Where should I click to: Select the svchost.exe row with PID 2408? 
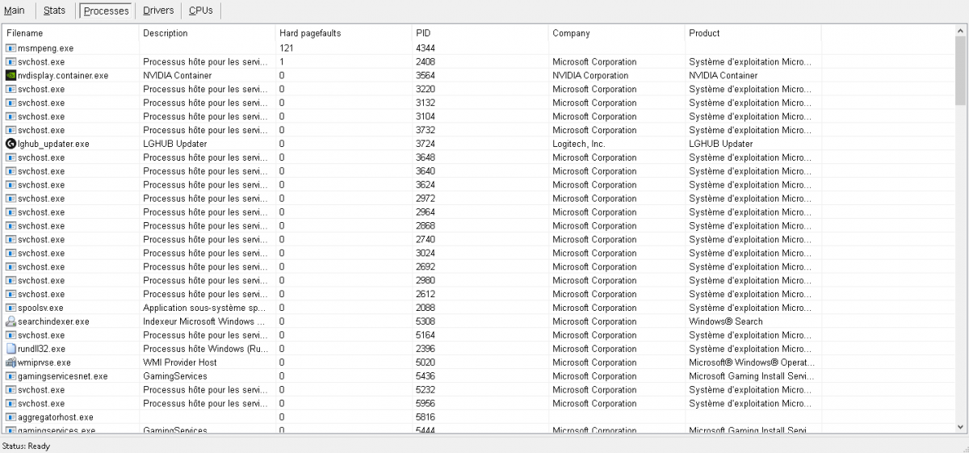click(x=478, y=61)
